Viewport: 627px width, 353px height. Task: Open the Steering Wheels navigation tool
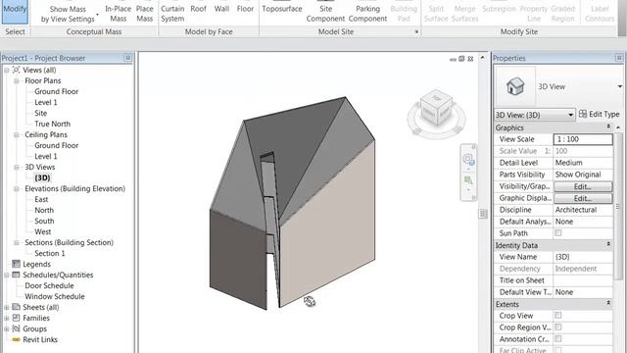[468, 159]
